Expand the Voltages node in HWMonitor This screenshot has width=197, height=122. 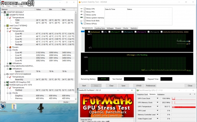(x=8, y=28)
